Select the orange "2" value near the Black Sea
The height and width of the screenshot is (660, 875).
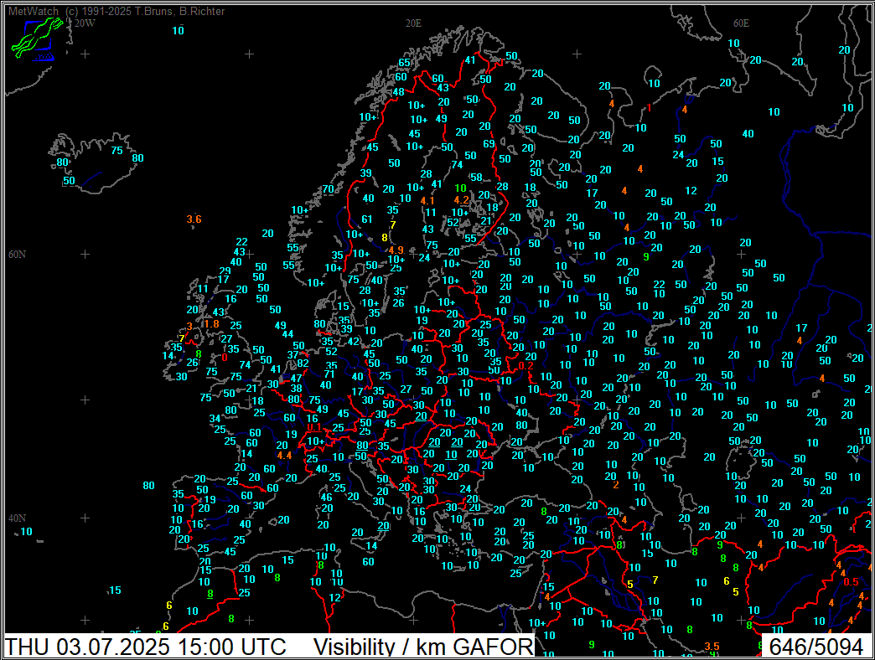pyautogui.click(x=616, y=485)
